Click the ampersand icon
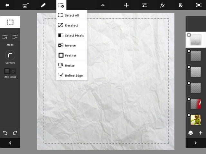Viewport: 206px width, 154px height. (x=181, y=5)
